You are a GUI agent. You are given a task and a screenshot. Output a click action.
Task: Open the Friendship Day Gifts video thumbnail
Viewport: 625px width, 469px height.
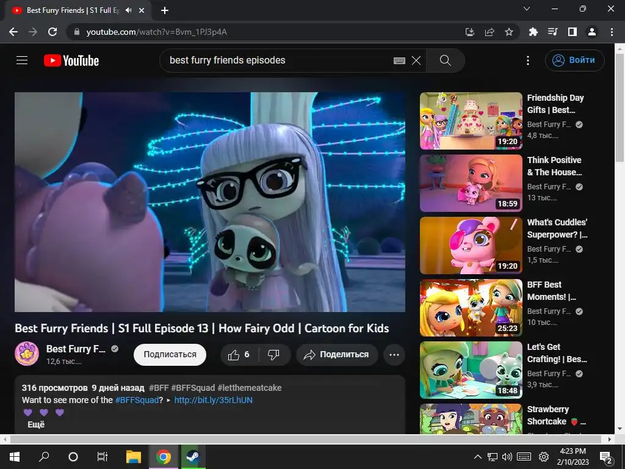point(471,121)
